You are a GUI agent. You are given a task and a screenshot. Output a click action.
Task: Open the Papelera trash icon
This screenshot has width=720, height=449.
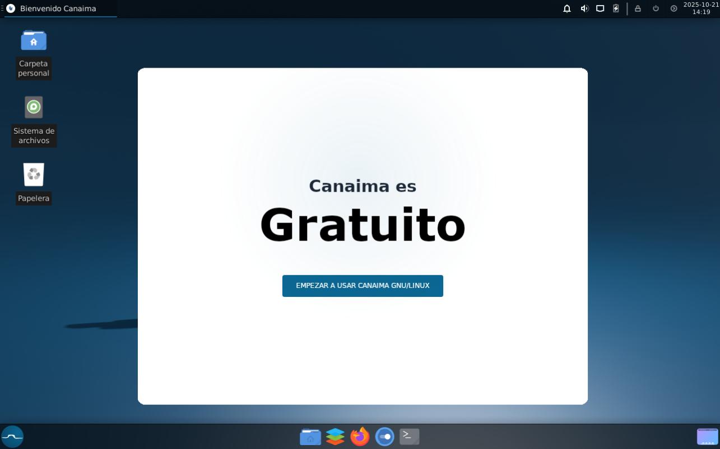point(34,175)
